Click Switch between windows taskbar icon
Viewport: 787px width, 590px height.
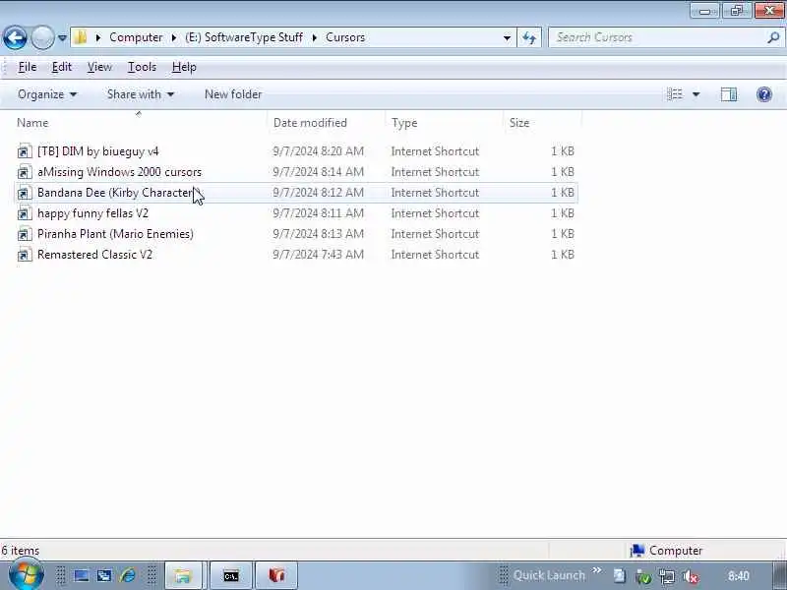(104, 575)
